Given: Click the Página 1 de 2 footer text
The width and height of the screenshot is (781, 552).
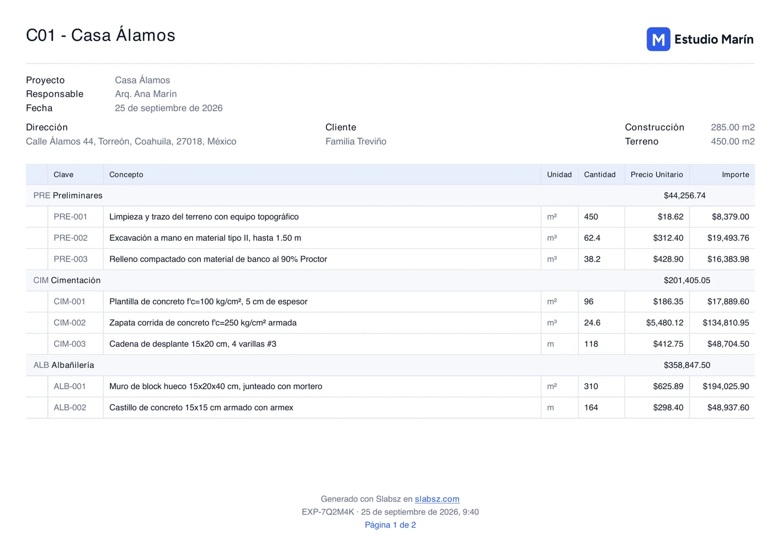Looking at the screenshot, I should pyautogui.click(x=390, y=525).
